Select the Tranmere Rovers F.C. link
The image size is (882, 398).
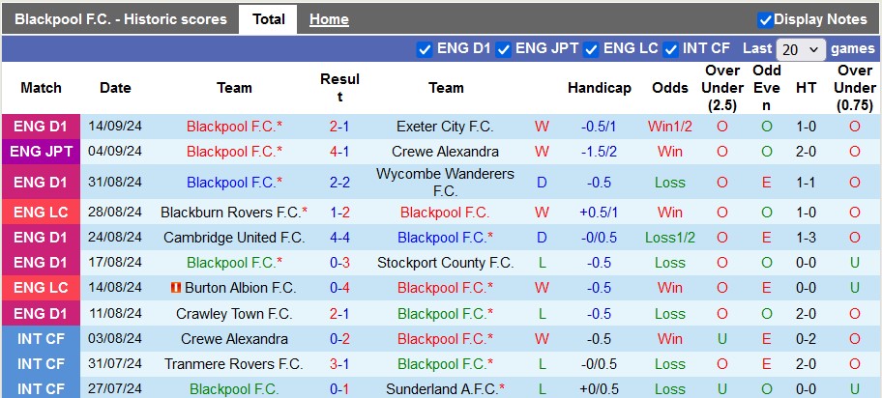[234, 364]
